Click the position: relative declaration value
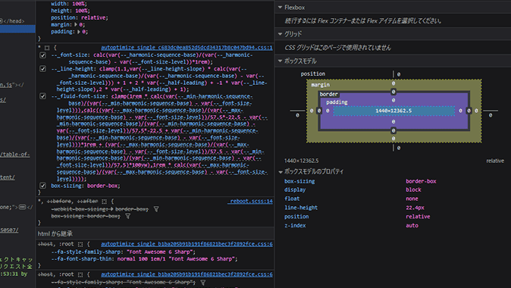This screenshot has height=288, width=511. pyautogui.click(x=93, y=17)
